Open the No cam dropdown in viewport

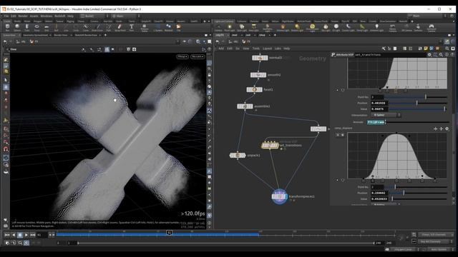pyautogui.click(x=198, y=56)
